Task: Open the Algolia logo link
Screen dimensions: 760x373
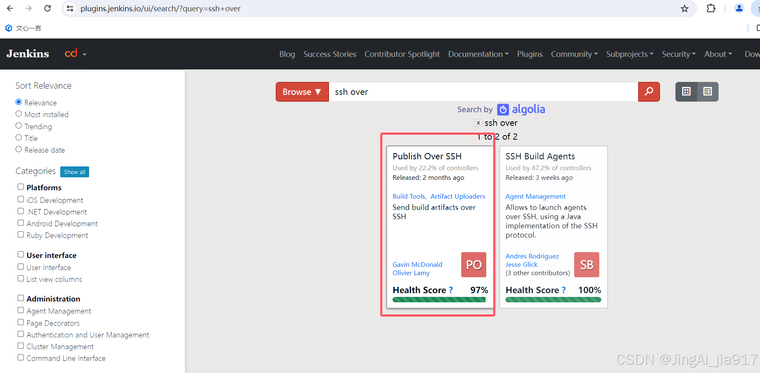Action: point(521,109)
